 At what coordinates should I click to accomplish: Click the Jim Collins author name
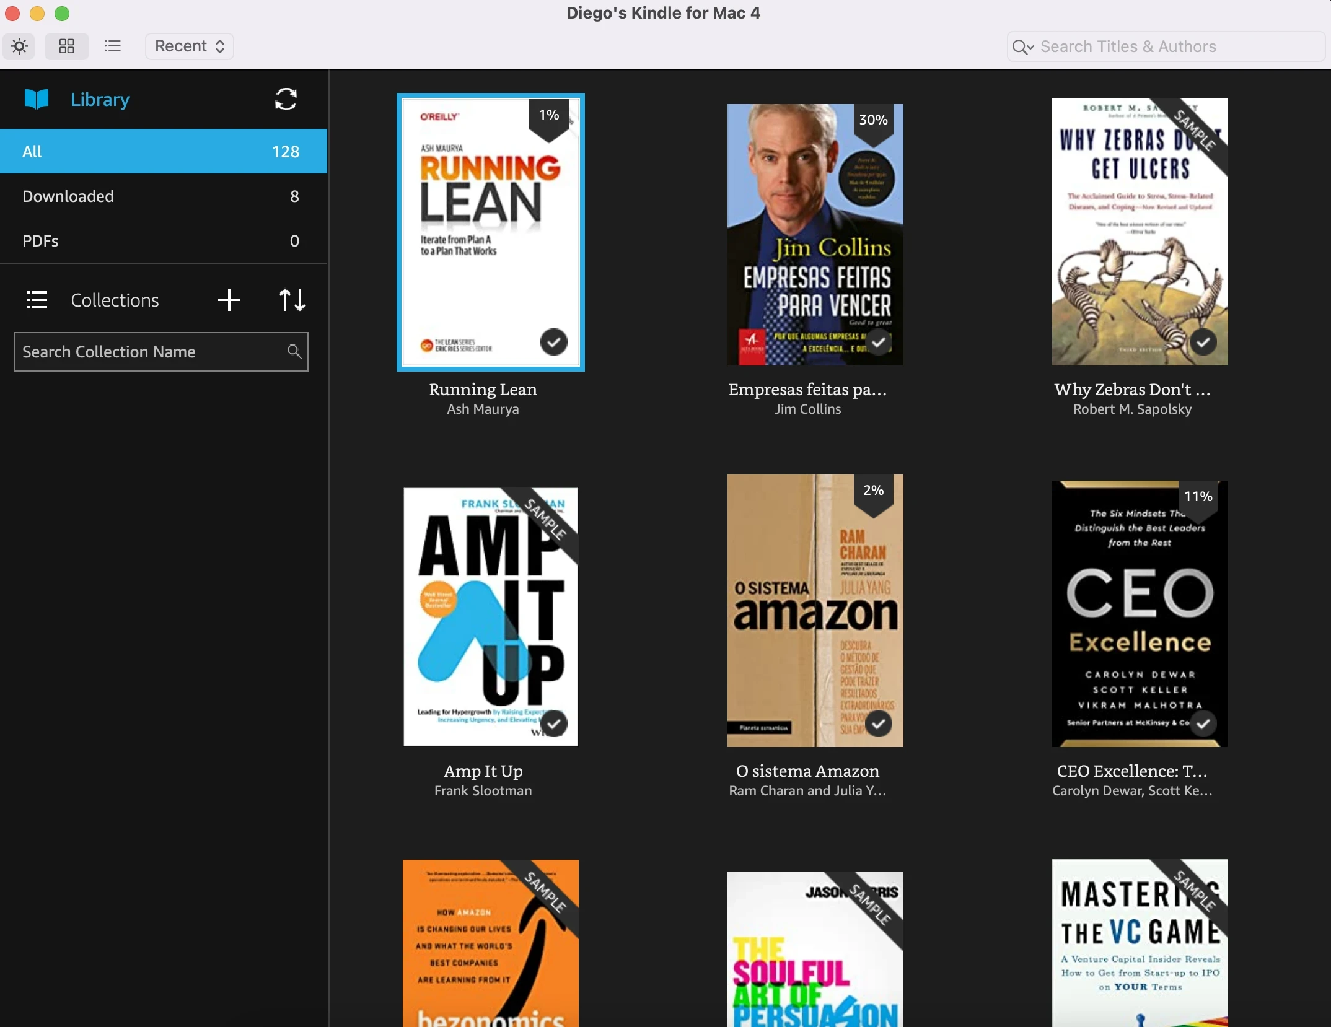807,409
